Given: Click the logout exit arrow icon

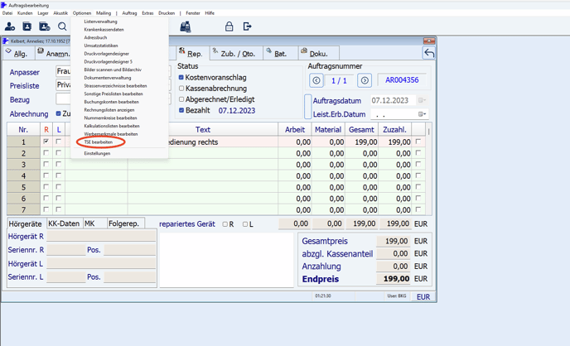Looking at the screenshot, I should 247,27.
